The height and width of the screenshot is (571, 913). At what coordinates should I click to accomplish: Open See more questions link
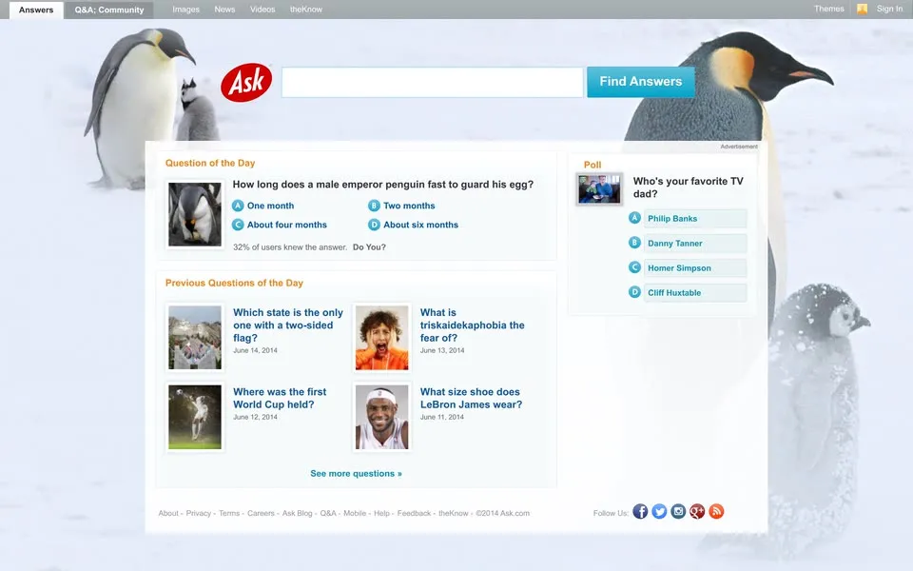(357, 474)
